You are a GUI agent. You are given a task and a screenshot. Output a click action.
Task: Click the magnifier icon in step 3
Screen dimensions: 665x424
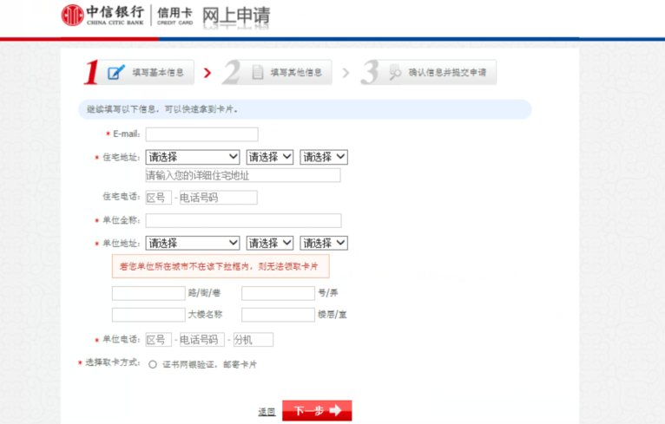click(395, 73)
